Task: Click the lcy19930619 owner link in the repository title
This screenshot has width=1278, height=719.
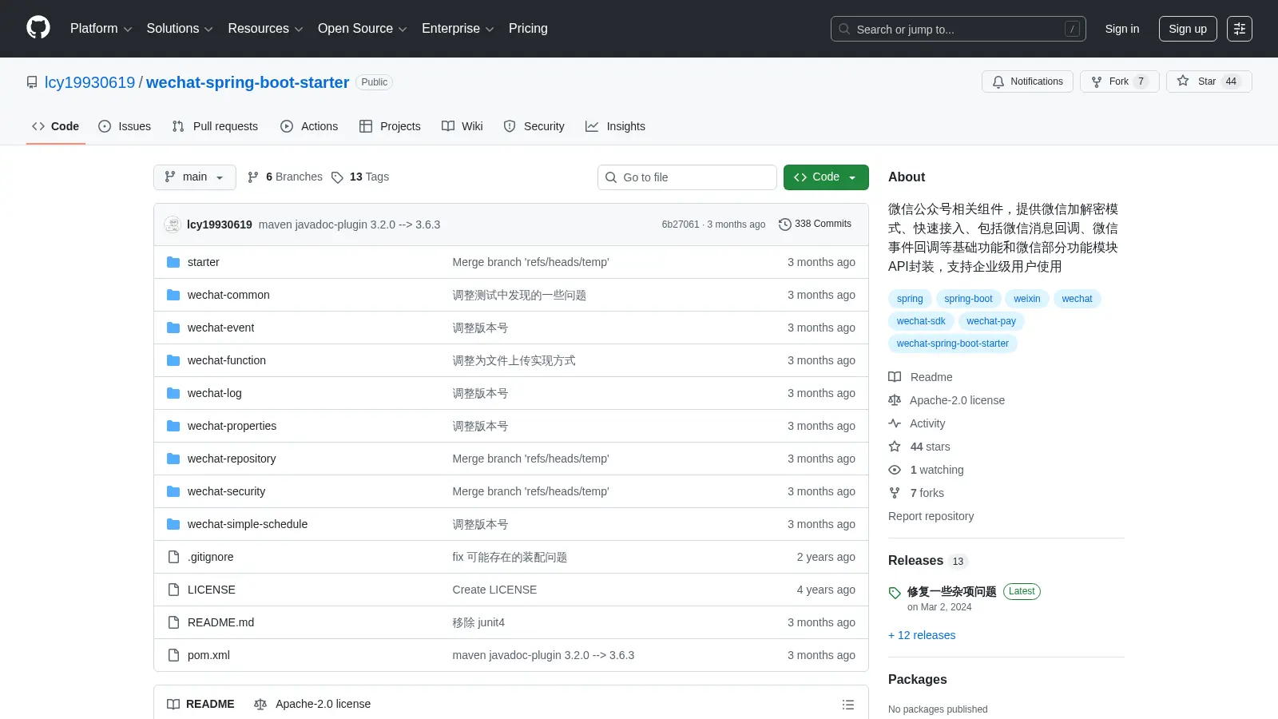Action: pos(90,82)
